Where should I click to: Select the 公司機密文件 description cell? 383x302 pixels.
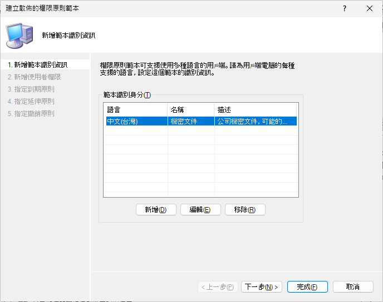coord(256,121)
